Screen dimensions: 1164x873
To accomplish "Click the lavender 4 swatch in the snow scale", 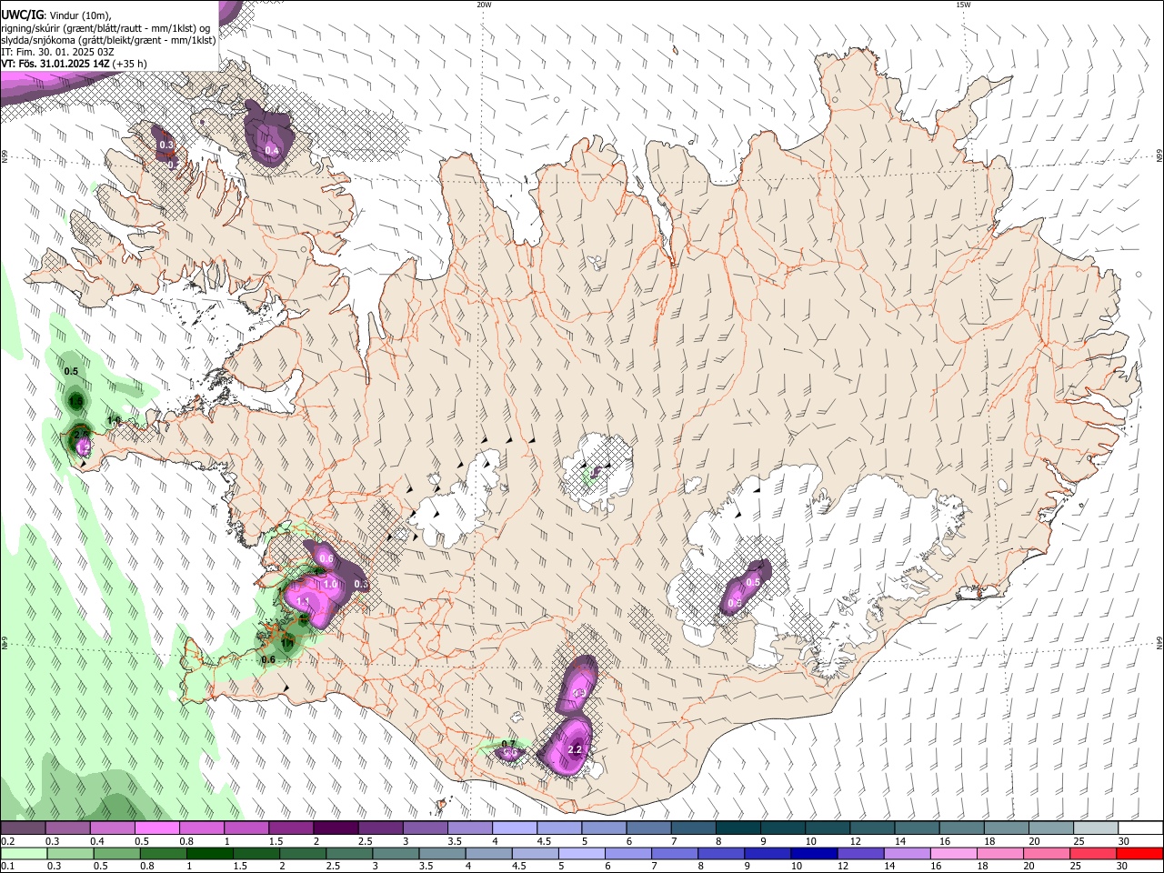I will tap(515, 828).
